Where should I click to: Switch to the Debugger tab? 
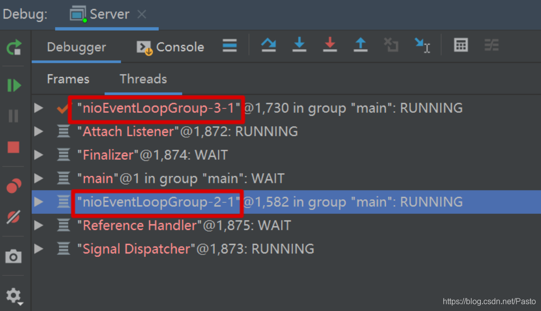click(x=76, y=47)
